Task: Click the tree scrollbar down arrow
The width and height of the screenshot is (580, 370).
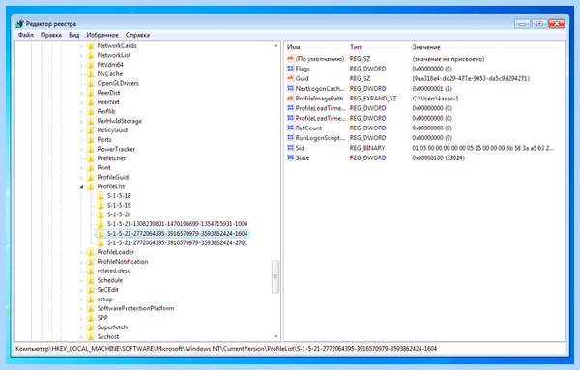Action: (275, 336)
